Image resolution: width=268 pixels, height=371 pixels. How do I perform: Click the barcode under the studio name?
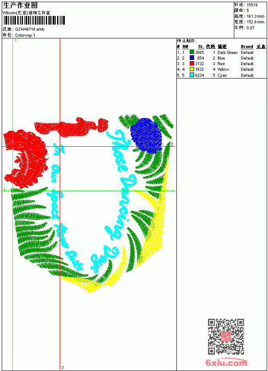(x=34, y=20)
